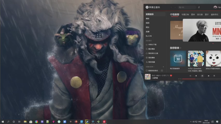The height and width of the screenshot is (124, 221).
Task: Switch to the 歌单 (playlists) tab
Action: [193, 15]
